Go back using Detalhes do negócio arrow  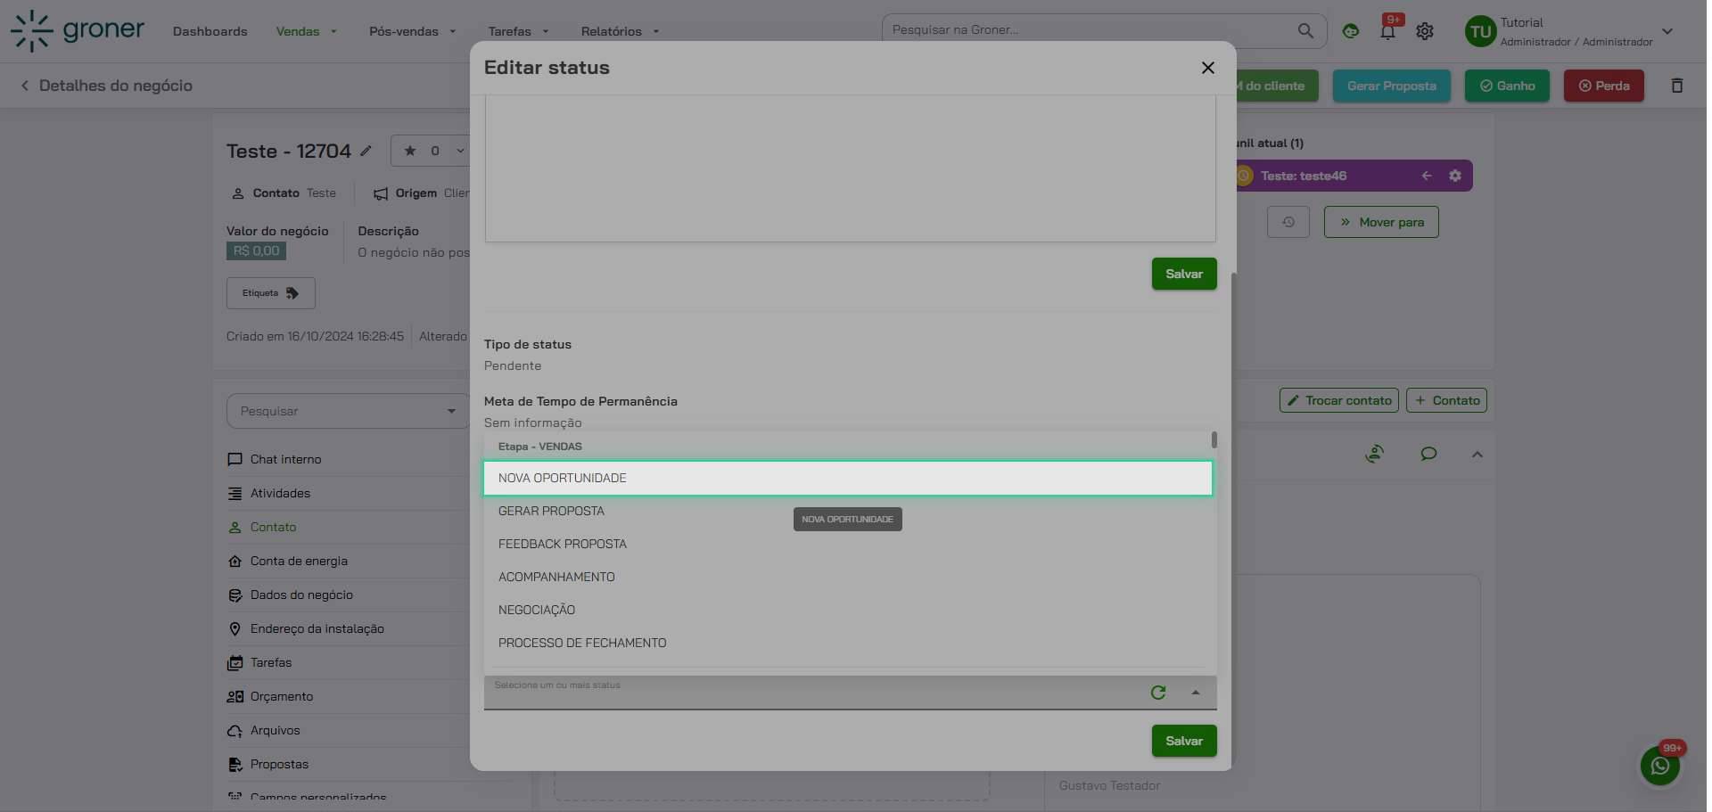tap(25, 86)
